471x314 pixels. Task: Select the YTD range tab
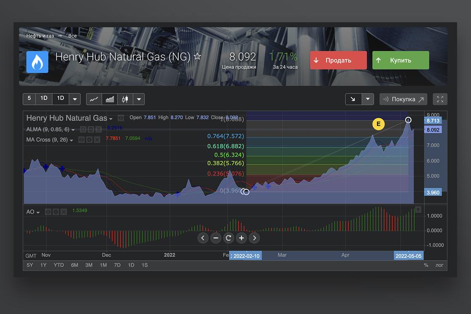click(59, 265)
